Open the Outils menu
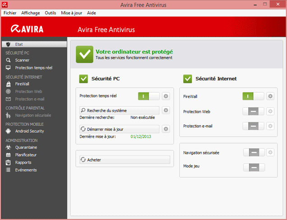This screenshot has width=287, height=220. point(51,13)
